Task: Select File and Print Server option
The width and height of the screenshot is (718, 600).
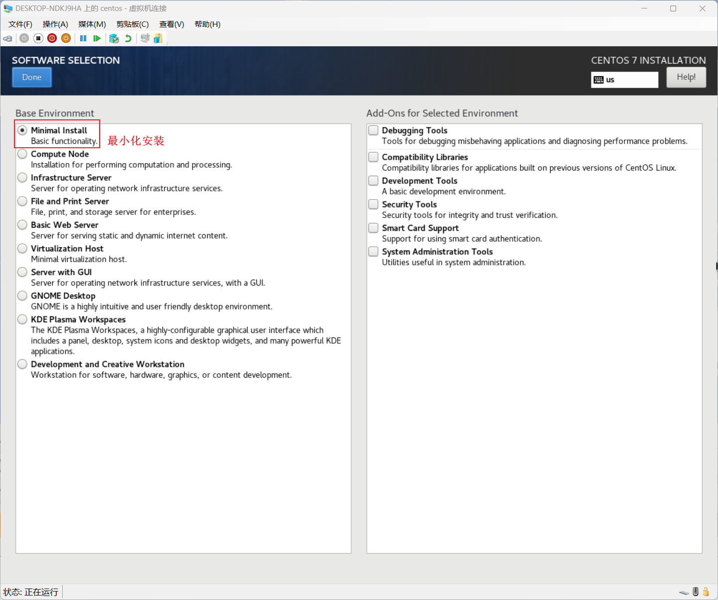Action: 22,201
